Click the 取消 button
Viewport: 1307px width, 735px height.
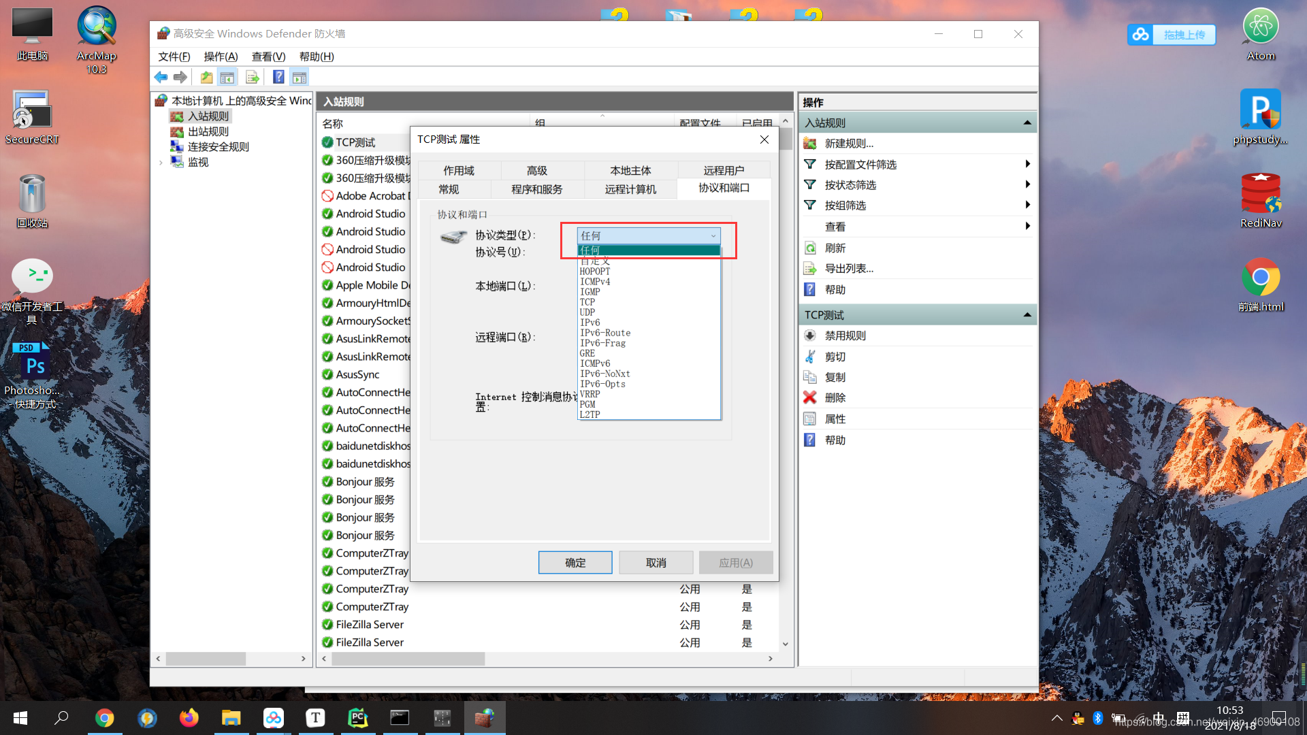656,563
